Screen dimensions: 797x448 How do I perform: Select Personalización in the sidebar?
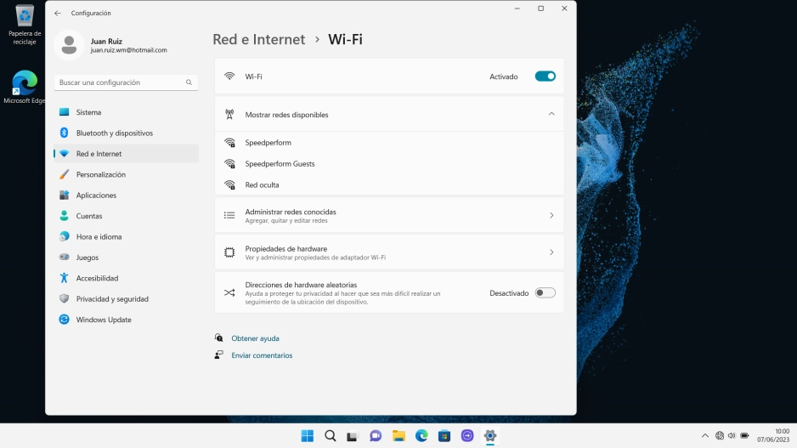point(126,174)
